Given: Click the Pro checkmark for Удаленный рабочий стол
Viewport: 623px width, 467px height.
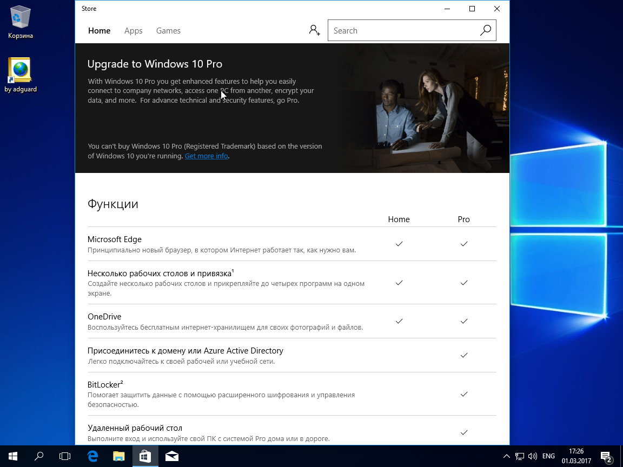Looking at the screenshot, I should coord(463,432).
